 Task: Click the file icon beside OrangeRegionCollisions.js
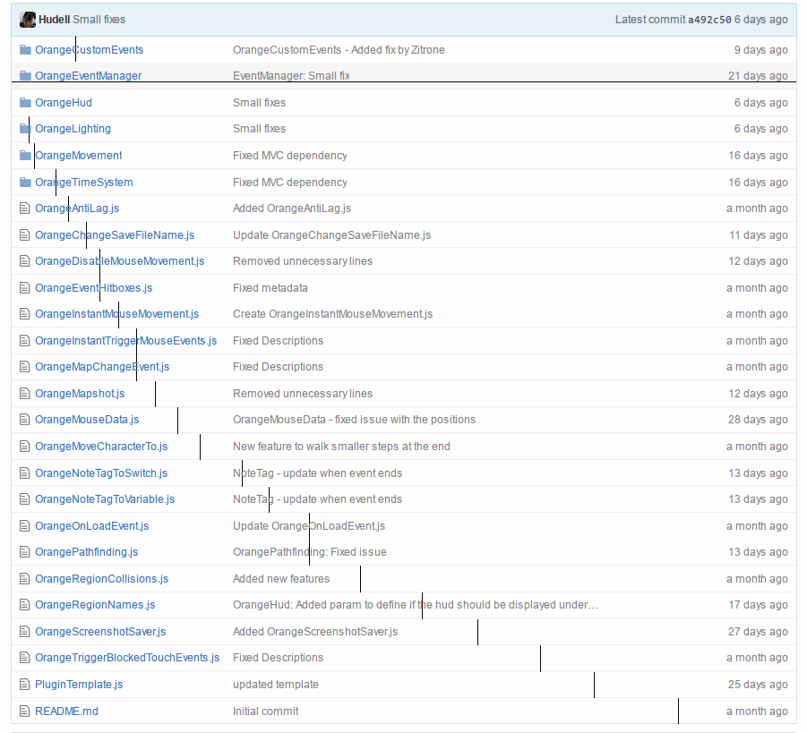point(24,579)
